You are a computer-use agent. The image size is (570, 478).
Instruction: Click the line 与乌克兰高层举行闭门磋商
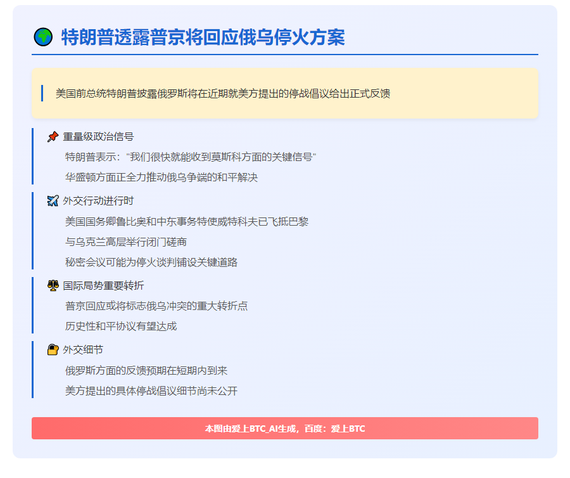[x=126, y=242]
